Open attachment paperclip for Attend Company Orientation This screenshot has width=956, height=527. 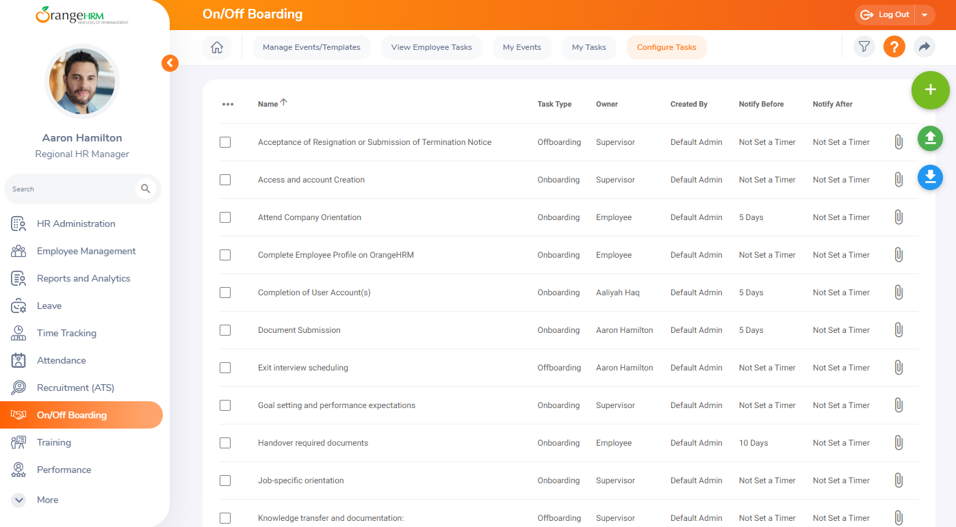click(899, 217)
